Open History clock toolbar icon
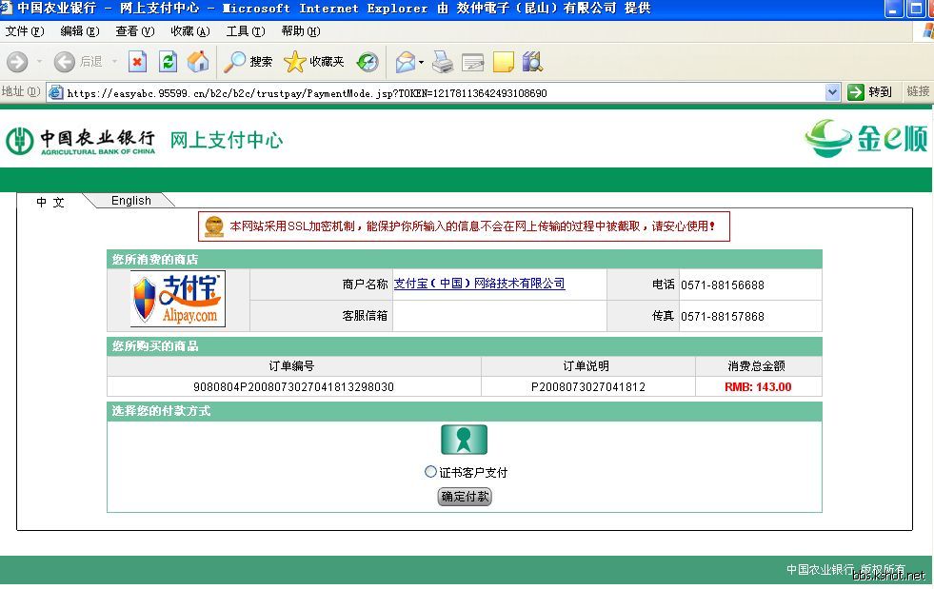The height and width of the screenshot is (589, 934). coord(368,61)
